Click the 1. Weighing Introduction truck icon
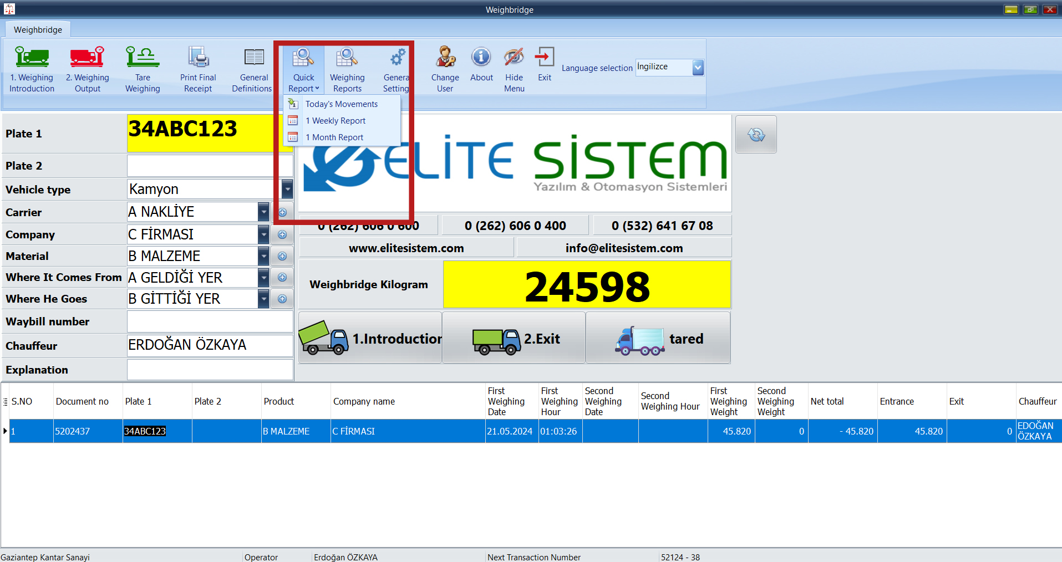This screenshot has height=562, width=1062. click(32, 58)
